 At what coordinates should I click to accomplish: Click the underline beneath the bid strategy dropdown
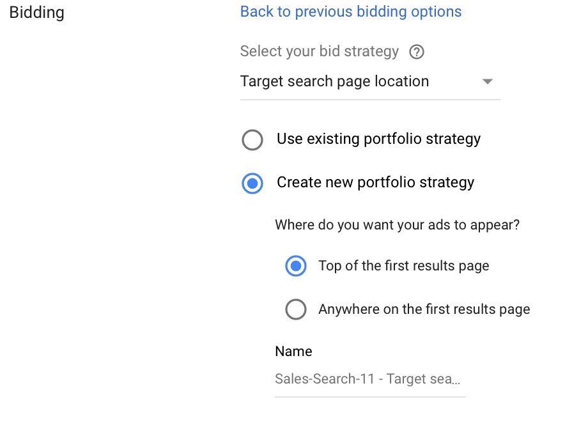point(370,100)
